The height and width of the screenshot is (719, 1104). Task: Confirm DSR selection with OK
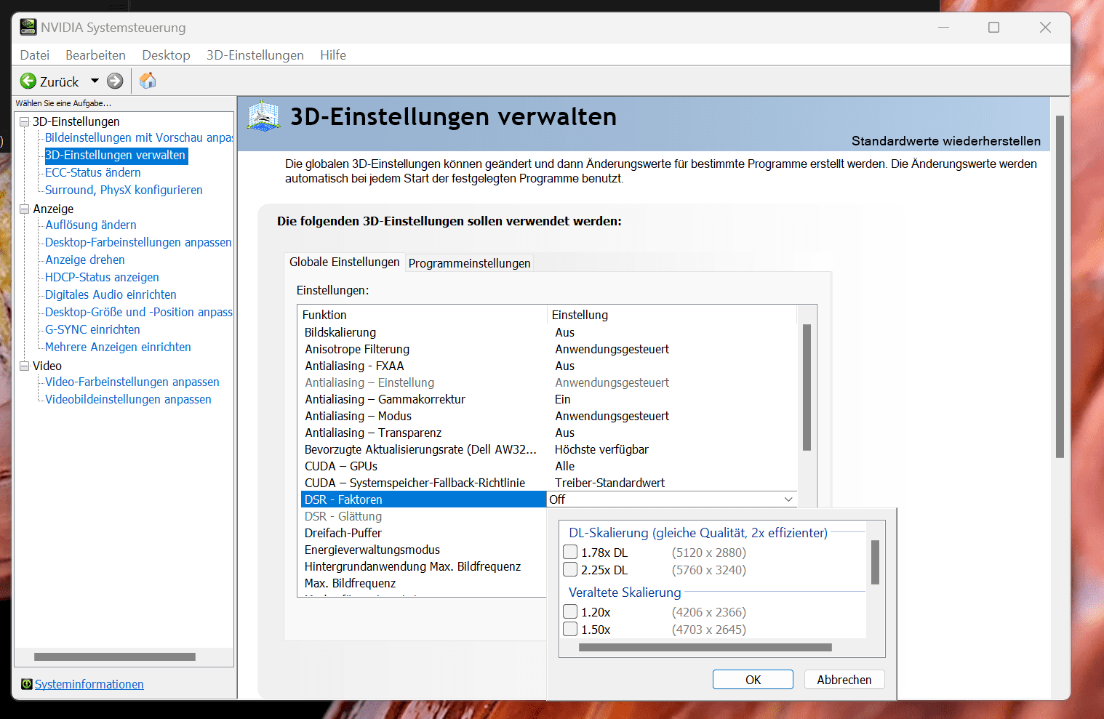tap(753, 680)
